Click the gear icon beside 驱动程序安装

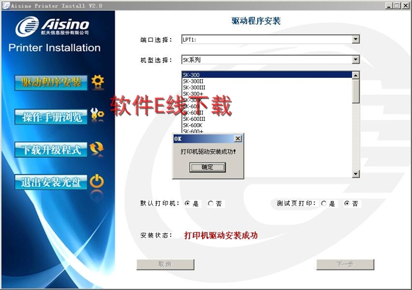[x=97, y=82]
